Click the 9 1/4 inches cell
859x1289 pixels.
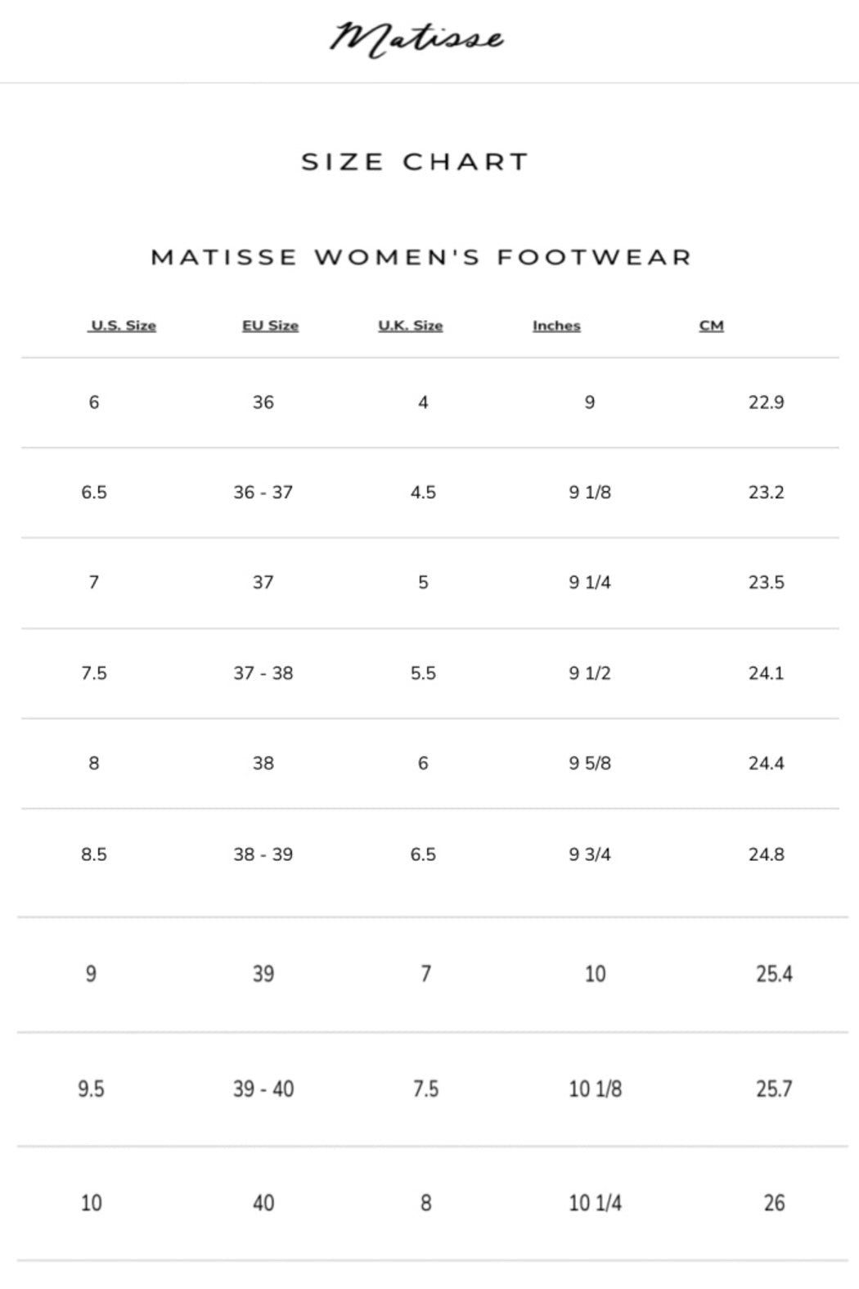coord(590,583)
